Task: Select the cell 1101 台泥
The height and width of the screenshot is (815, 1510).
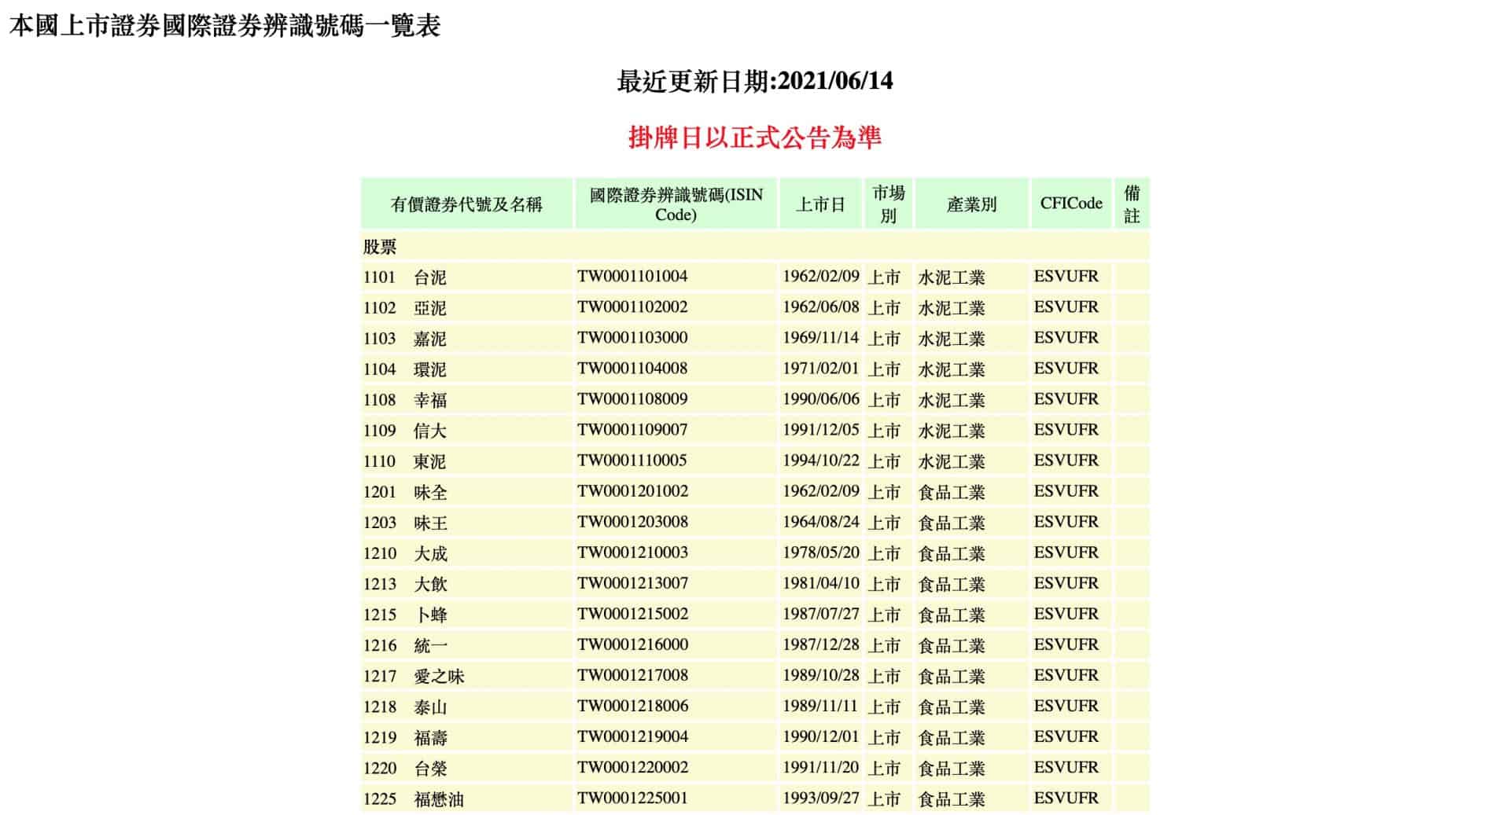Action: pos(466,277)
